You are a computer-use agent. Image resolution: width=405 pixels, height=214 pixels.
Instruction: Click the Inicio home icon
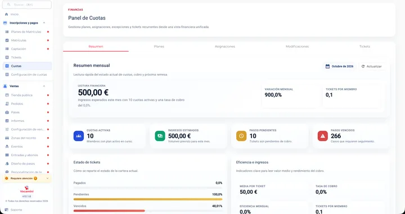[6, 14]
